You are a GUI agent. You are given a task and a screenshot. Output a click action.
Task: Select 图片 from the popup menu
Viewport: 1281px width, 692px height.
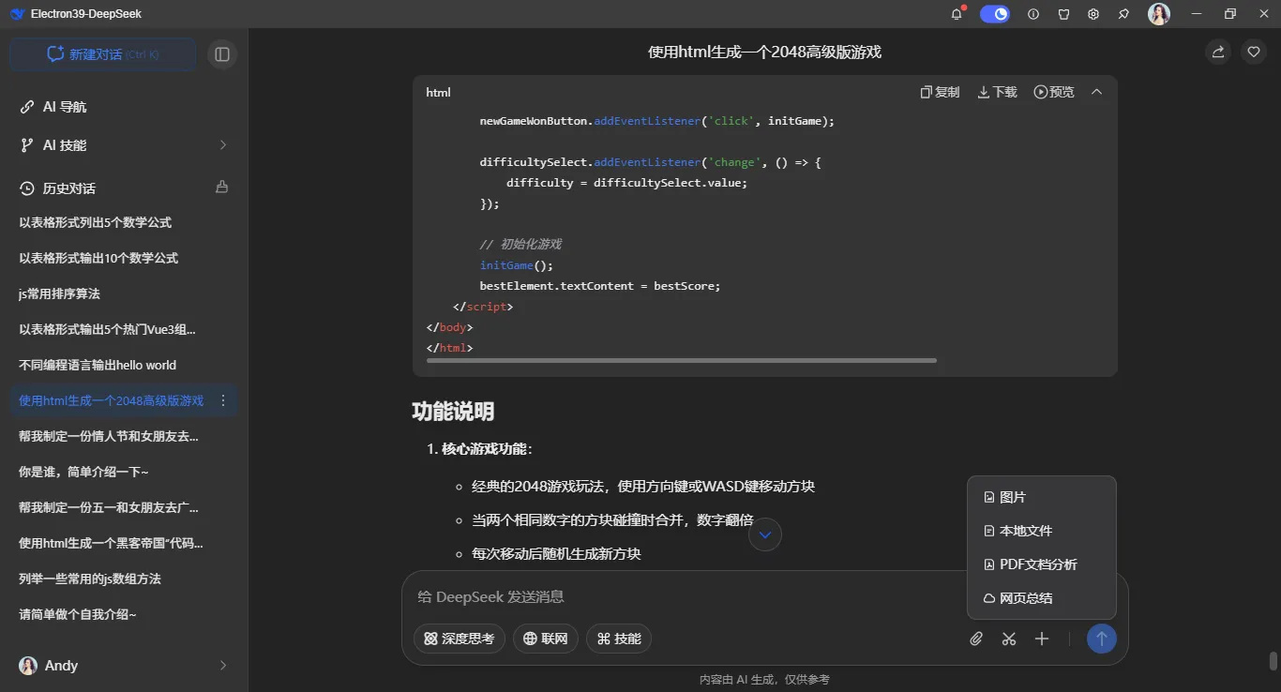point(1011,496)
